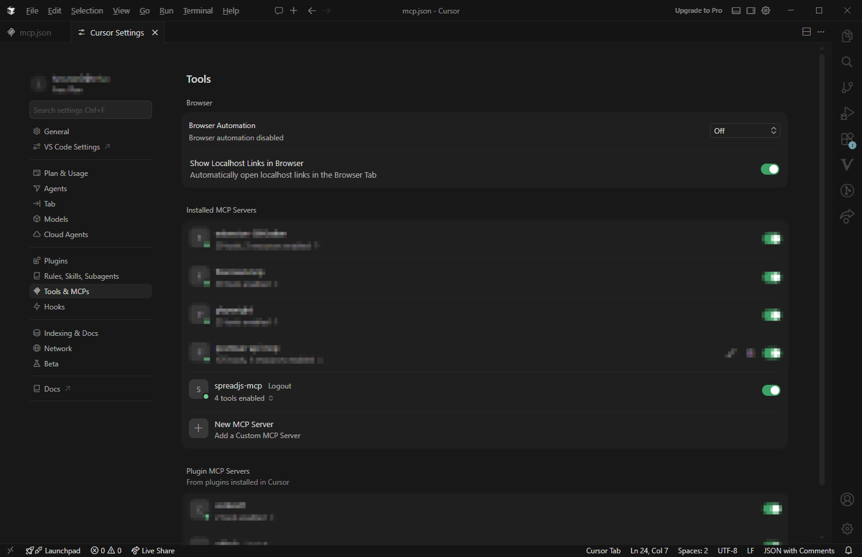
Task: Expand the 4 tools enabled list
Action: pyautogui.click(x=243, y=398)
